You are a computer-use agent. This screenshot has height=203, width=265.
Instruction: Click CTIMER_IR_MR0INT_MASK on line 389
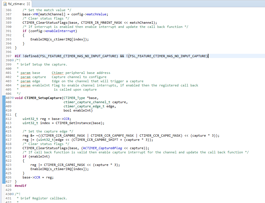[101, 23]
